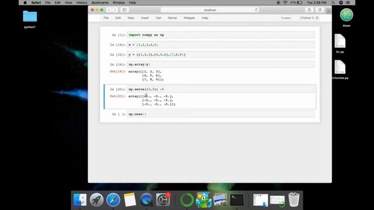Open the green ring app in Dock

(187, 199)
